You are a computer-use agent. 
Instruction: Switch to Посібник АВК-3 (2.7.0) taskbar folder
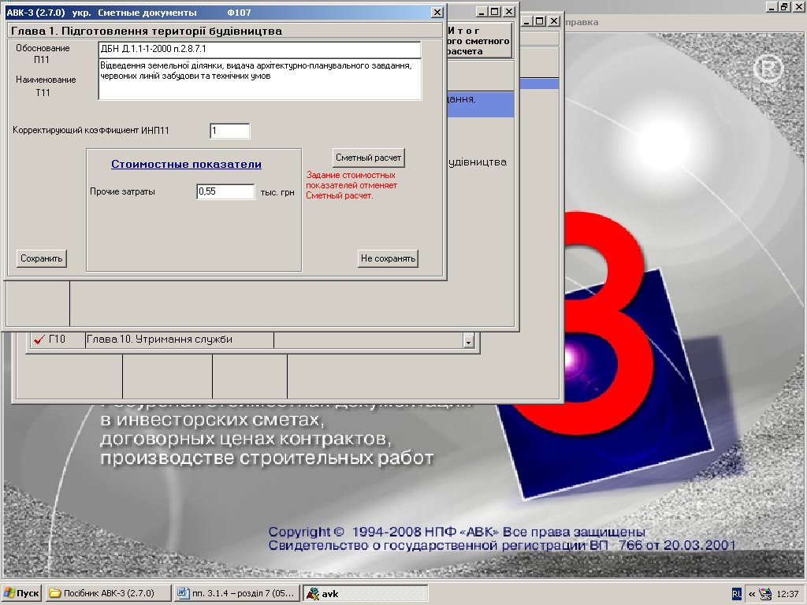[x=108, y=593]
